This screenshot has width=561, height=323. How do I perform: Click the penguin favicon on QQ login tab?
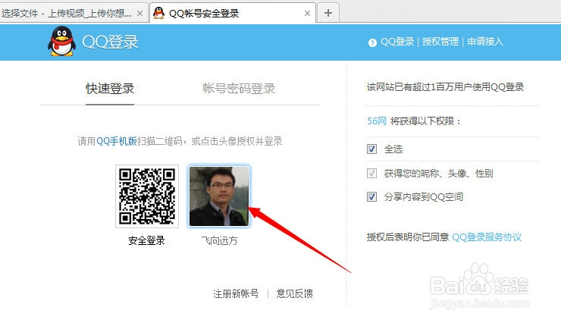point(158,13)
